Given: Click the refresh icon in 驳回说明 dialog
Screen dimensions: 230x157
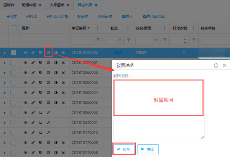Looking at the screenshot, I should [x=216, y=65].
